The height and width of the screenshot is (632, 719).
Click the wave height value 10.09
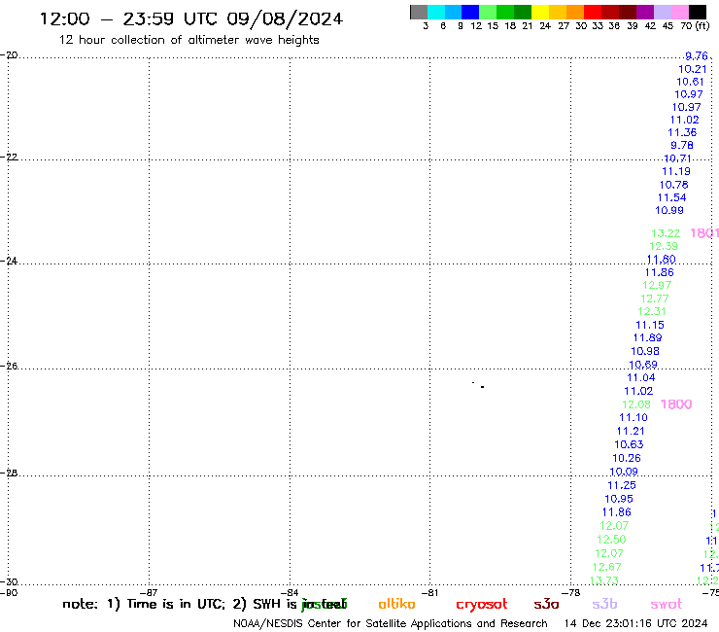pos(624,472)
